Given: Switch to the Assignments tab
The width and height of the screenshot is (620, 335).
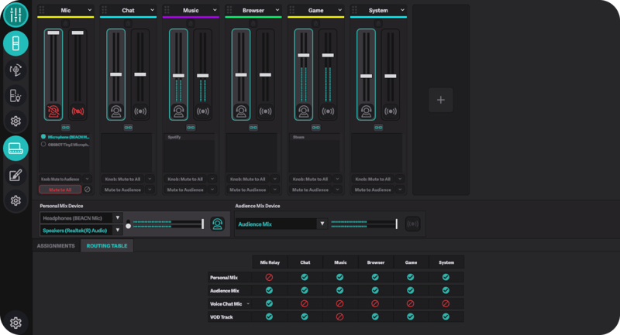Looking at the screenshot, I should [x=56, y=246].
